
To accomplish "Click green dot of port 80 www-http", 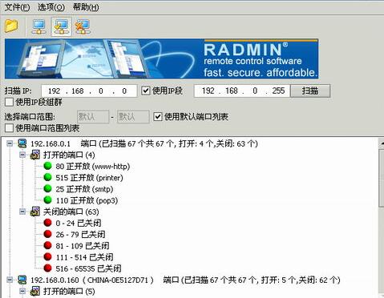I will 47,166.
